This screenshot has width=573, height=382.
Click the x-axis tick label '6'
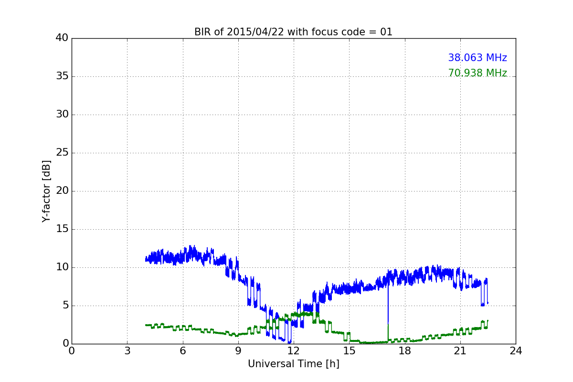[x=182, y=351]
